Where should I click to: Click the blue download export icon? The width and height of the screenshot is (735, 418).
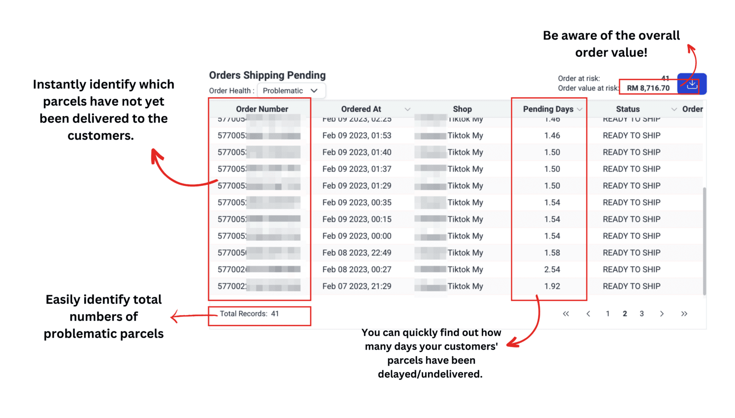(692, 84)
